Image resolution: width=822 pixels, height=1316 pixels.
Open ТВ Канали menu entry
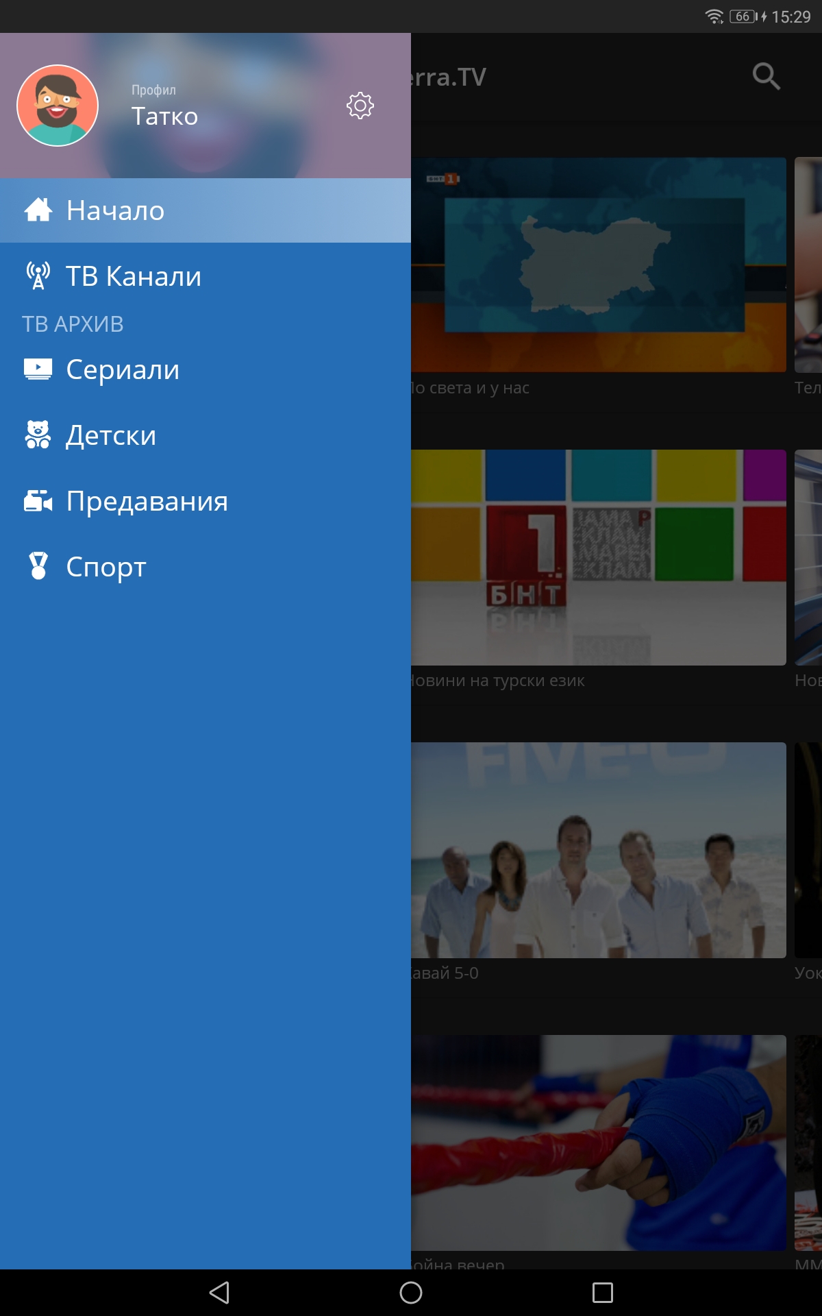[206, 276]
